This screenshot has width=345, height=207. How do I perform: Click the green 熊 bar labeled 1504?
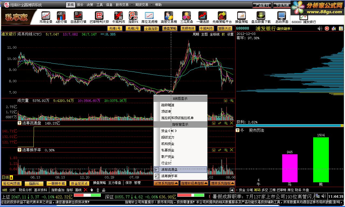(321, 160)
